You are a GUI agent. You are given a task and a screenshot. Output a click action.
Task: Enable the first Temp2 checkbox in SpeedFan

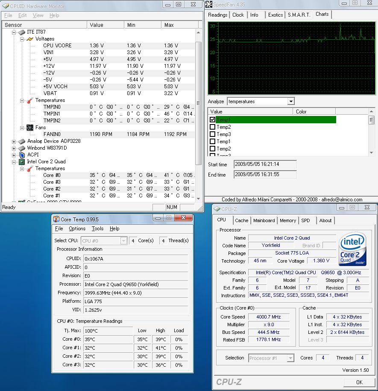[x=213, y=127]
